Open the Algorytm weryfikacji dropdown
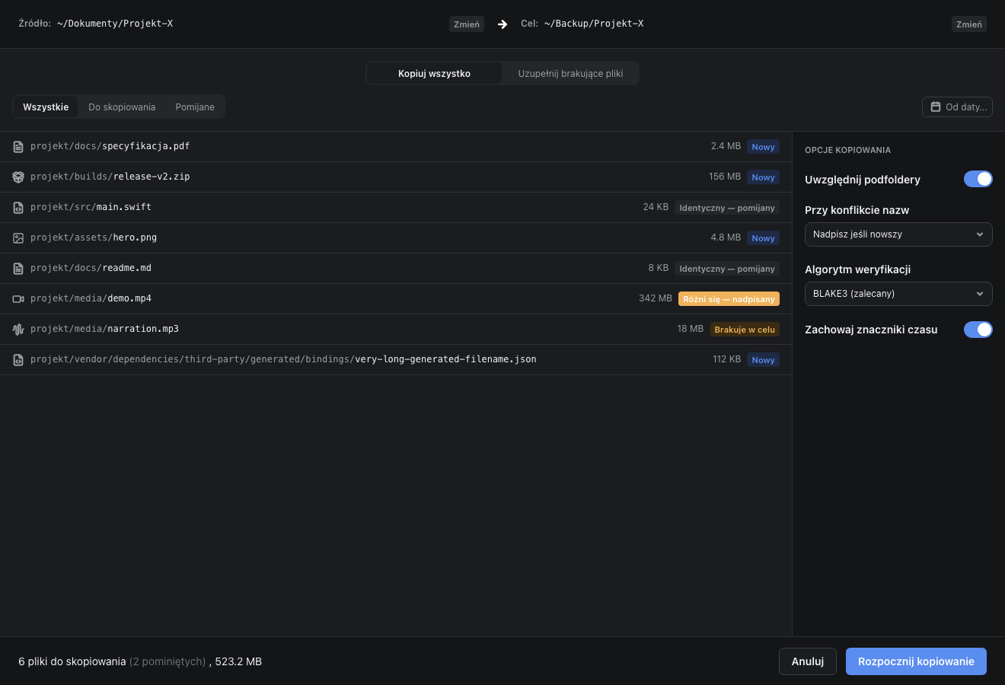The height and width of the screenshot is (685, 1005). [898, 294]
